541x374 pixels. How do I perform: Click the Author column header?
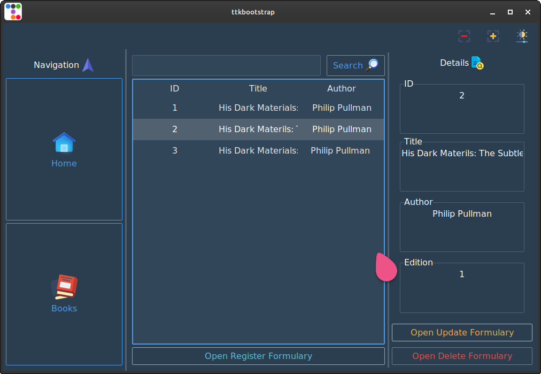pyautogui.click(x=341, y=89)
